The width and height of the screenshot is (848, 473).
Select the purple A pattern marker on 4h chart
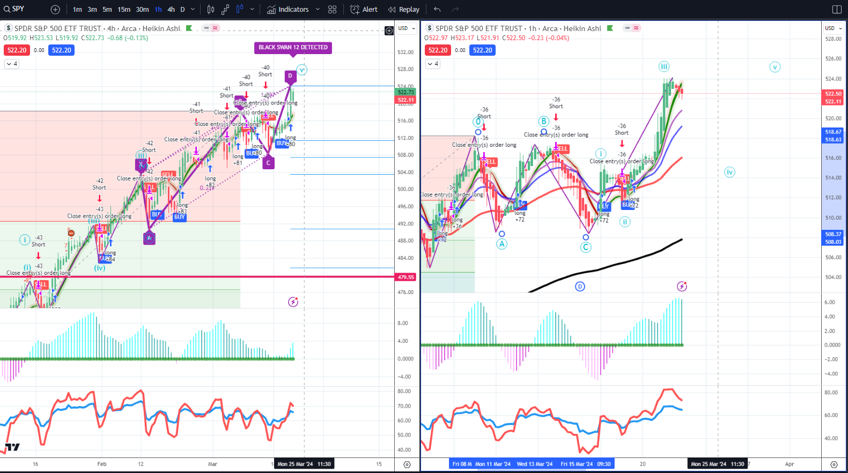(x=149, y=238)
